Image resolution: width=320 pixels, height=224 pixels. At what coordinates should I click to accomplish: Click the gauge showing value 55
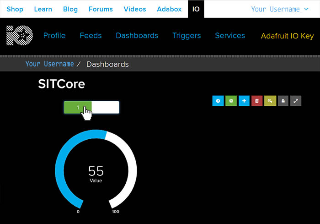point(96,170)
